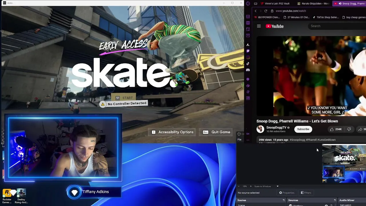The height and width of the screenshot is (206, 366).
Task: Pop out the OBS Scenes dock
Action: click(284, 200)
